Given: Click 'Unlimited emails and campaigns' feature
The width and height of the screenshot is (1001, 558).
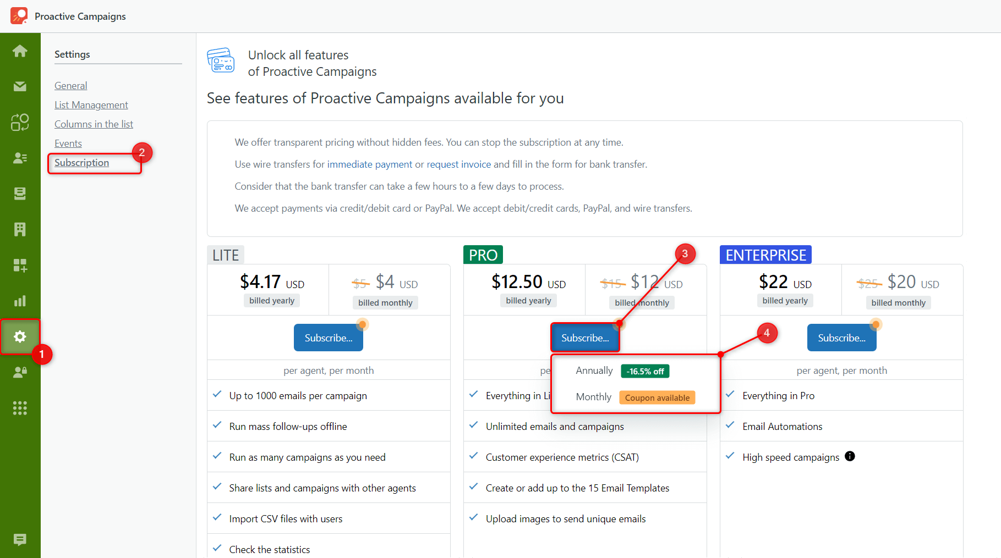Looking at the screenshot, I should [555, 427].
